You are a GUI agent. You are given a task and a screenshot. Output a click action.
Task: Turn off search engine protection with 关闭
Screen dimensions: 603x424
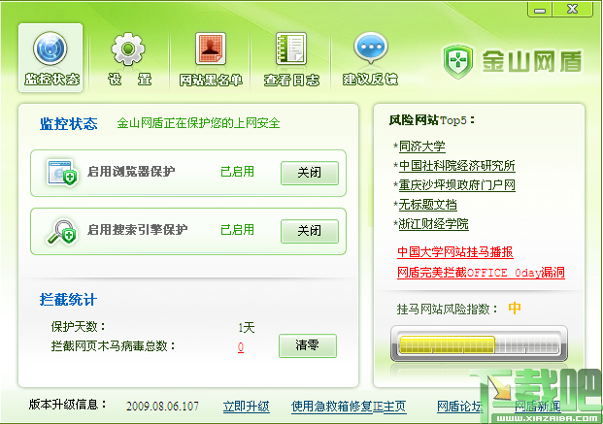pos(310,232)
